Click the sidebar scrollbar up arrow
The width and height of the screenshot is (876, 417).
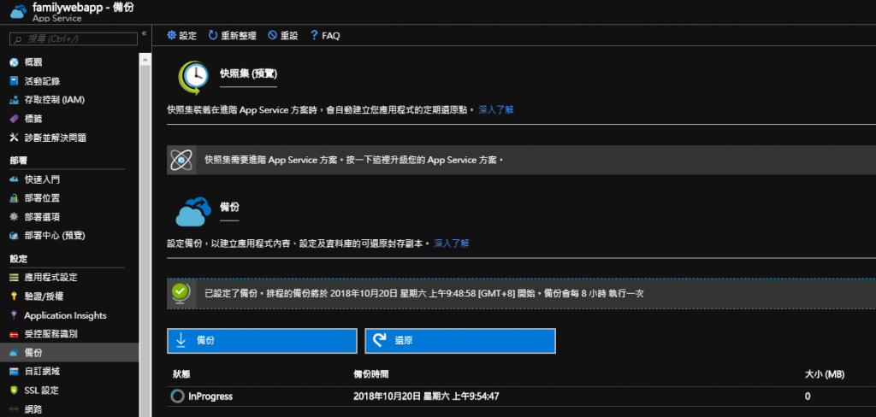coord(145,58)
